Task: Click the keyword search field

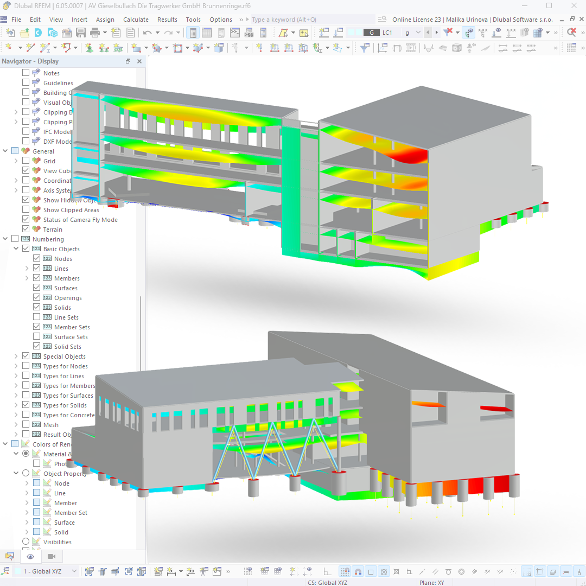Action: 313,20
